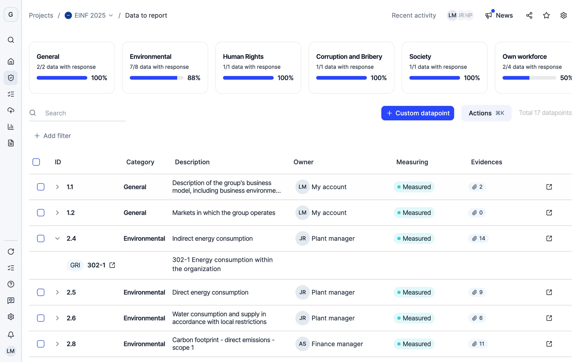Open the Actions menu button
The height and width of the screenshot is (362, 579).
click(486, 113)
